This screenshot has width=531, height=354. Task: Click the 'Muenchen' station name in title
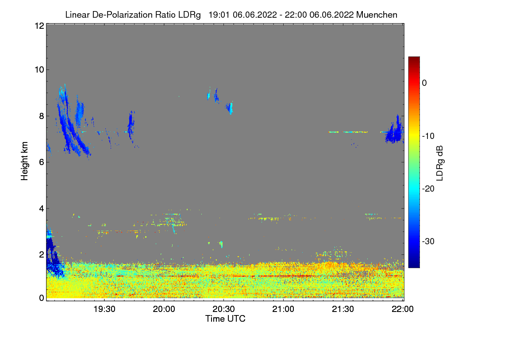click(x=377, y=15)
